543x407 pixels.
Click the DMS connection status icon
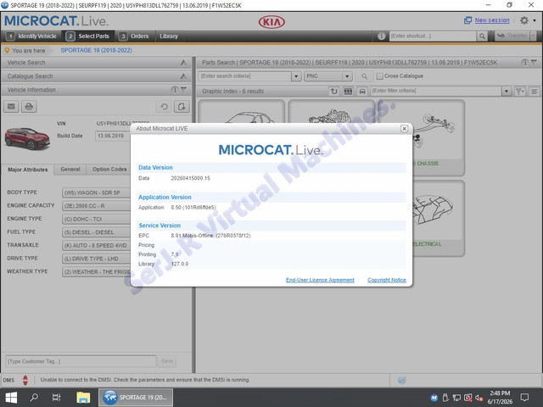point(25,380)
